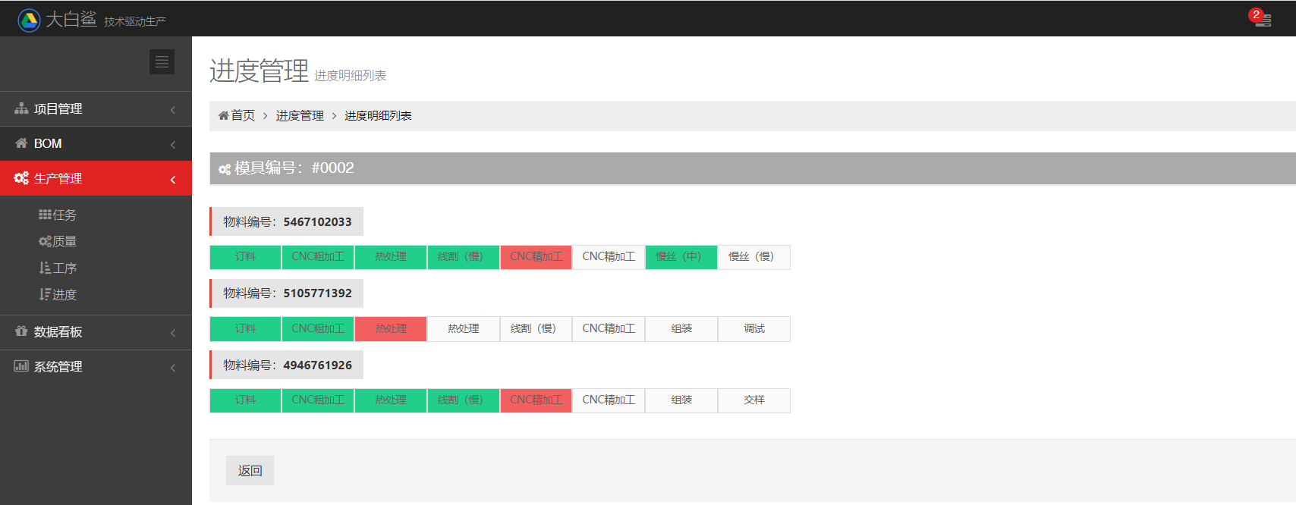The width and height of the screenshot is (1296, 505).
Task: Click 线割（慢）step for material 4946761926
Action: [x=464, y=400]
